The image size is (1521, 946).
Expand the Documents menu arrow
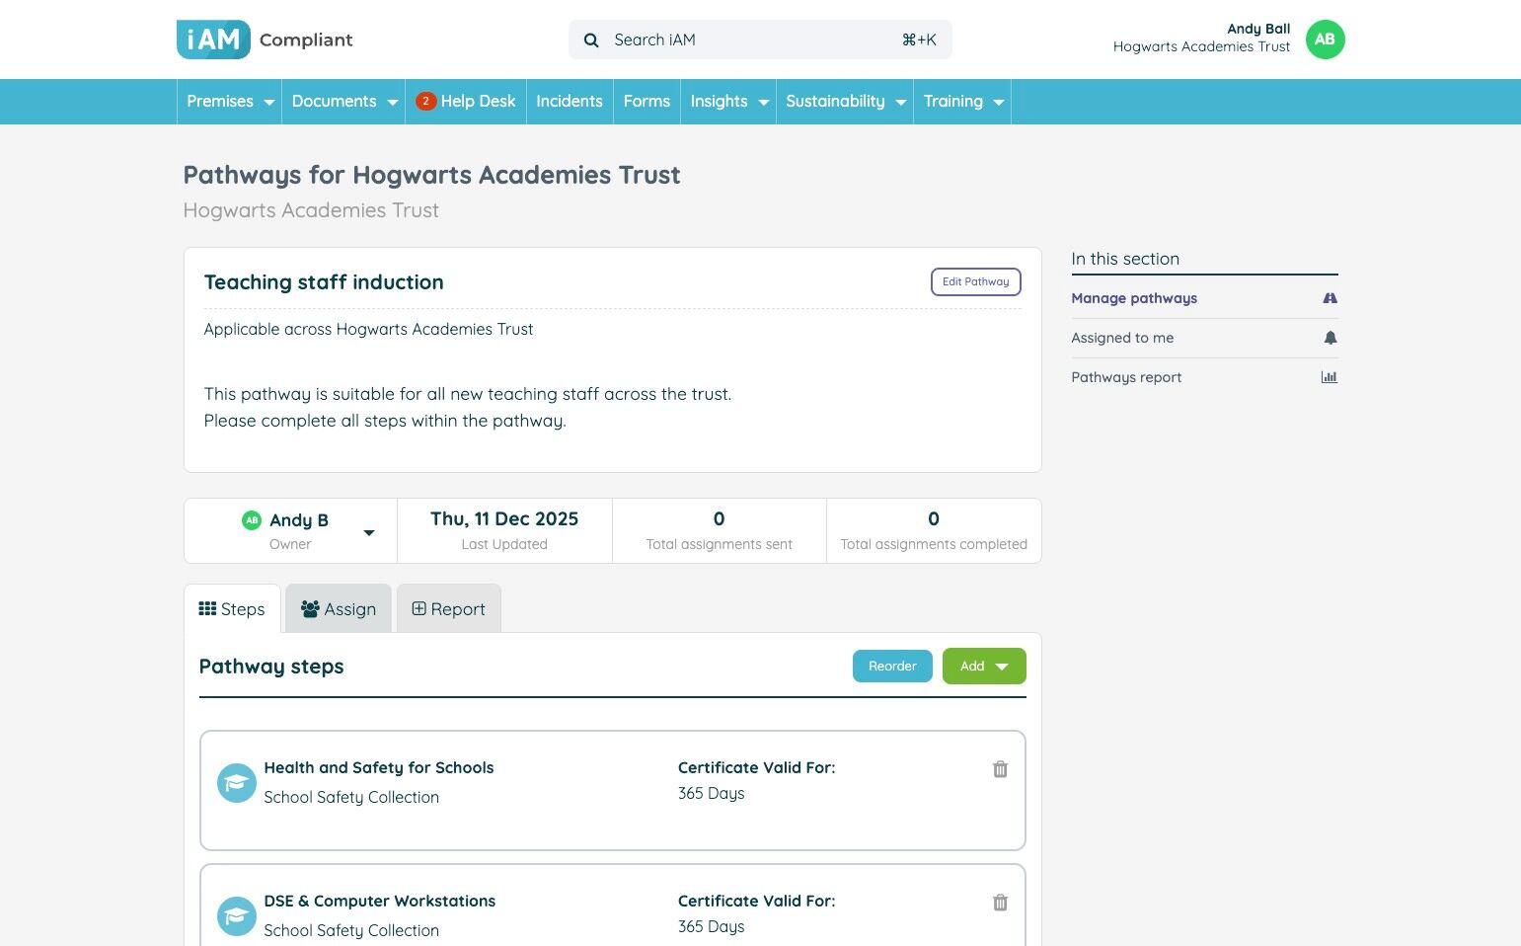pos(392,103)
